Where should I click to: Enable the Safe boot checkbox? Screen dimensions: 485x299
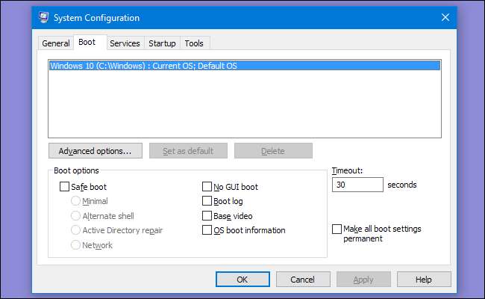point(64,187)
